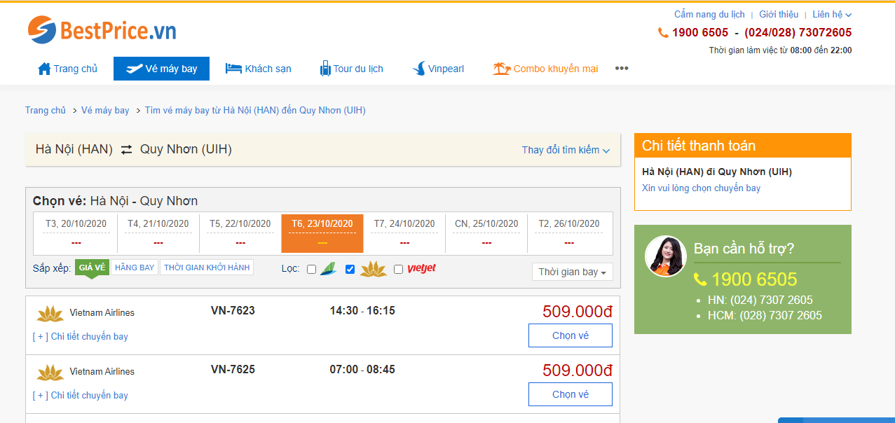The height and width of the screenshot is (423, 895).
Task: Click the bed icon beside Khách sạn
Action: (x=233, y=69)
